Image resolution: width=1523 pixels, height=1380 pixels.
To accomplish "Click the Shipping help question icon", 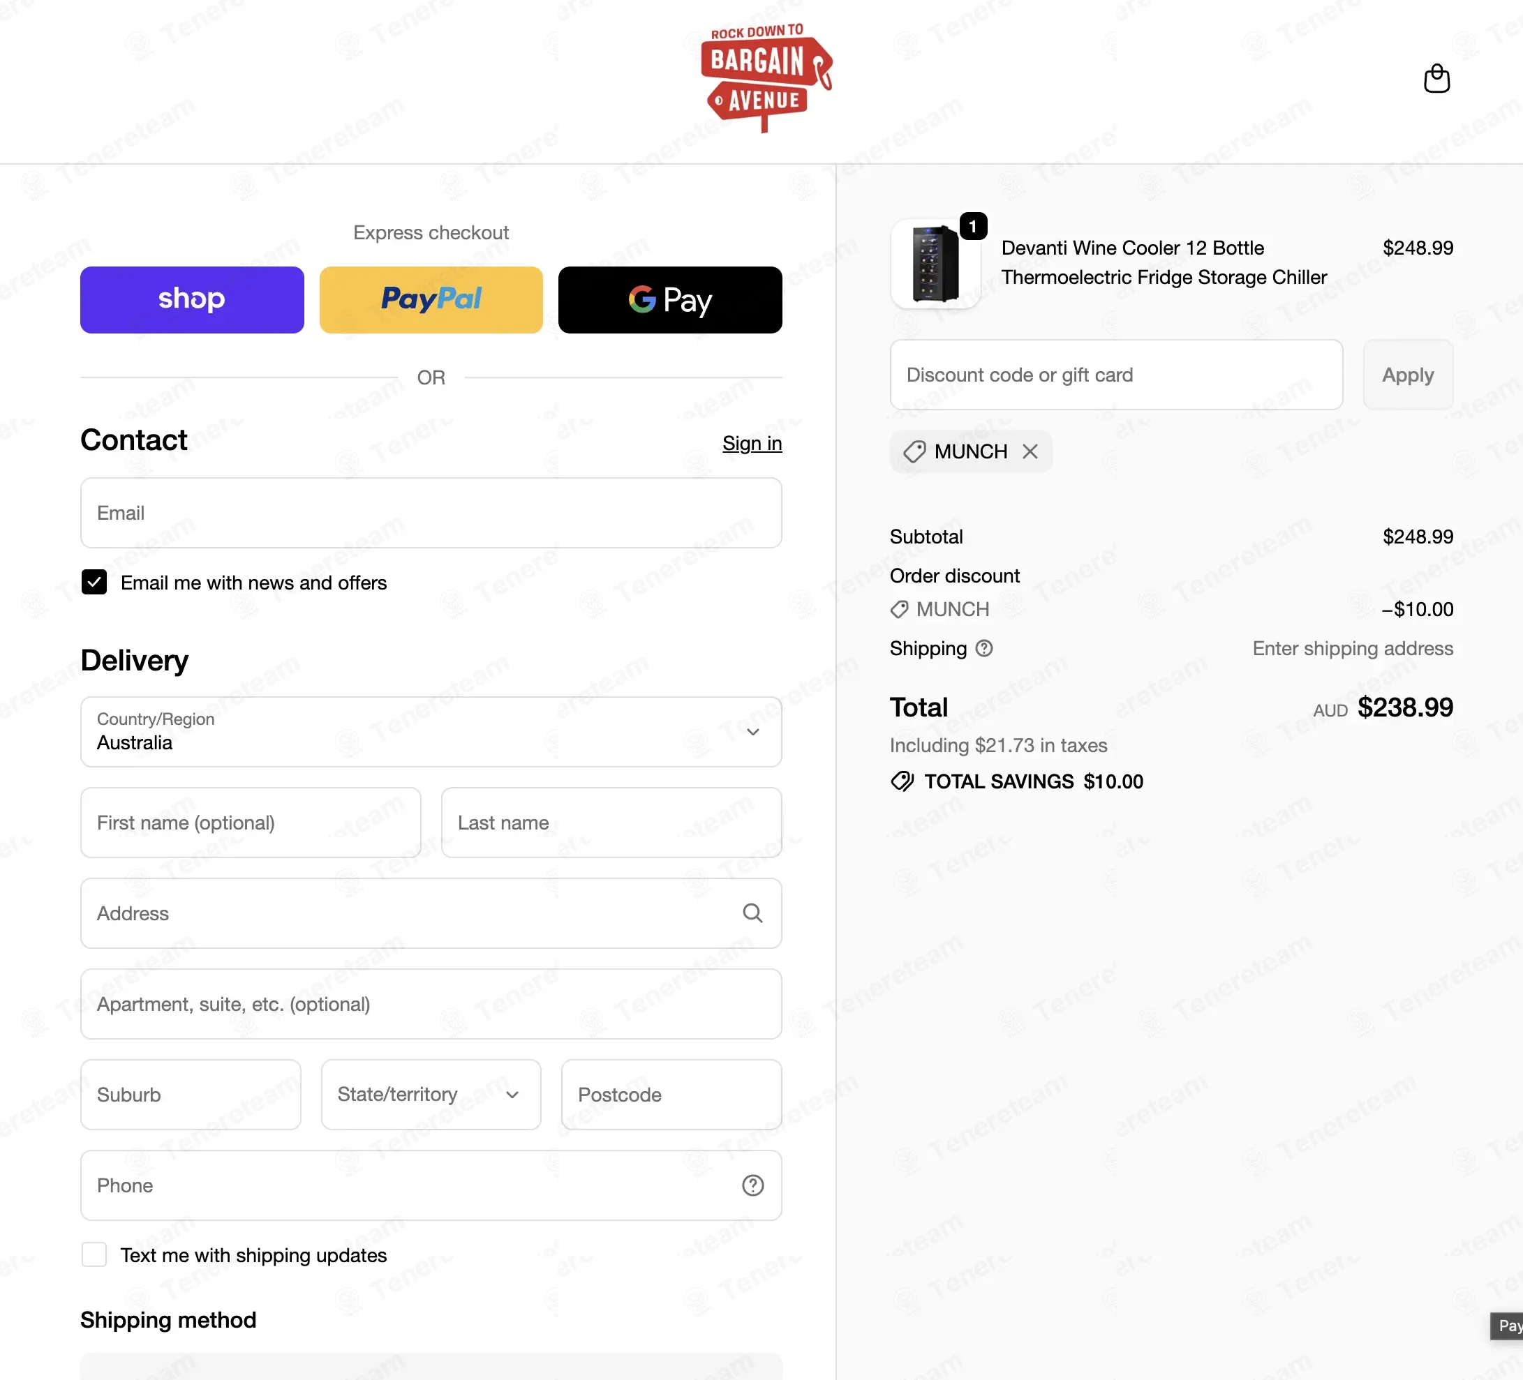I will click(x=983, y=648).
